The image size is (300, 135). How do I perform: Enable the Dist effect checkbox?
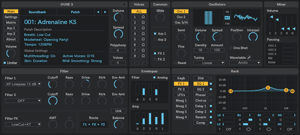211,78
